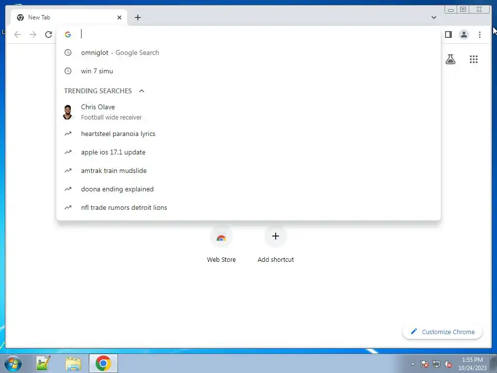Select the 'omniglot - Google Search' suggestion
Image resolution: width=497 pixels, height=373 pixels.
(248, 52)
